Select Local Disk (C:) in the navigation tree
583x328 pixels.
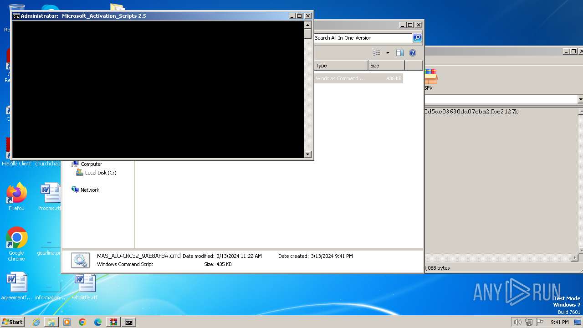[x=100, y=173]
